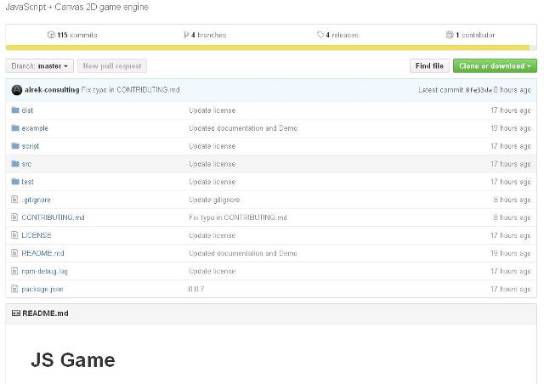Open the CONTRIBUTING.md file link
544x384 pixels.
pos(53,217)
